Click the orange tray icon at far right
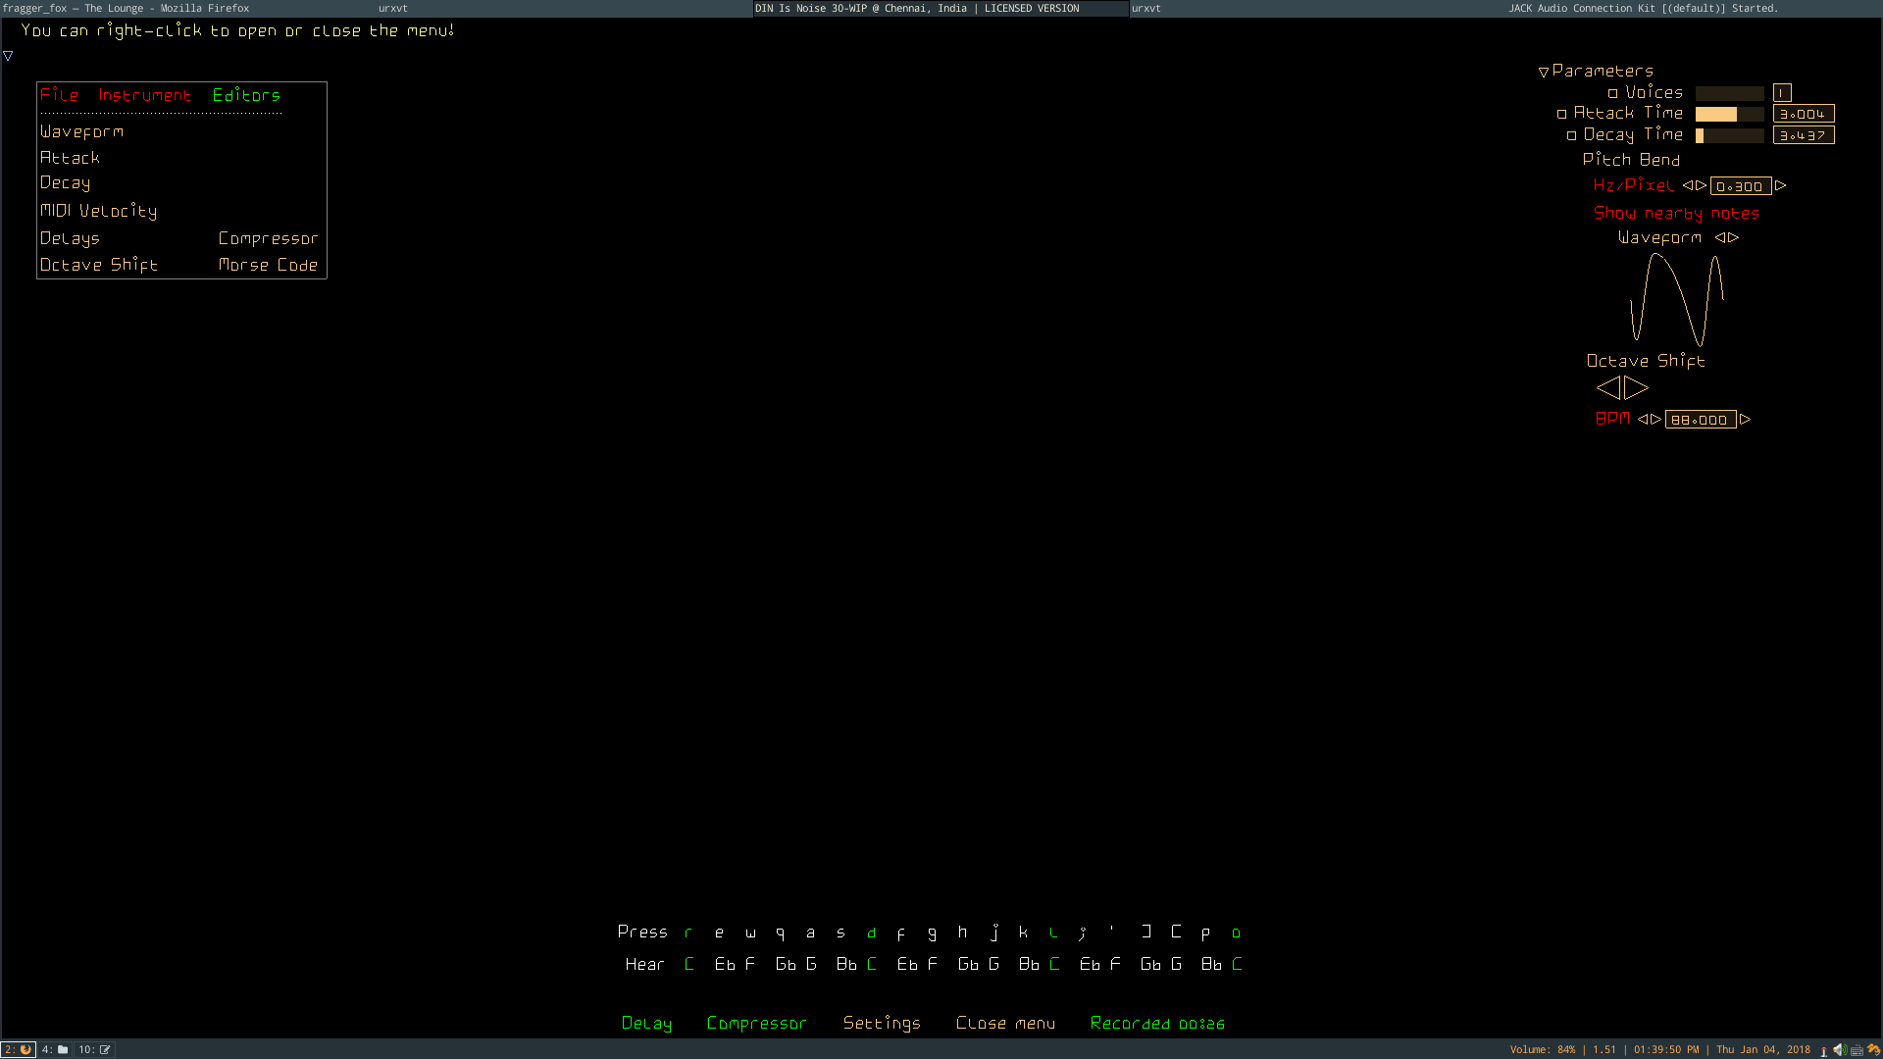 [1873, 1049]
